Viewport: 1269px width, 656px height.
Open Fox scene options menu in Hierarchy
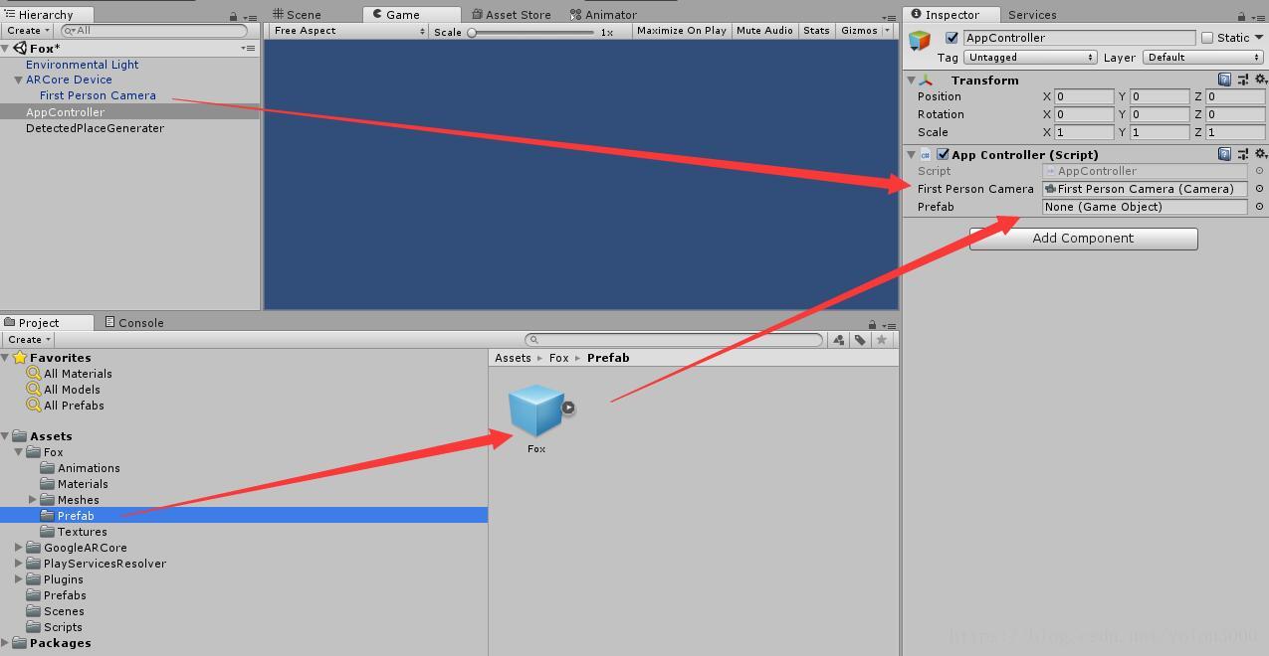click(247, 48)
